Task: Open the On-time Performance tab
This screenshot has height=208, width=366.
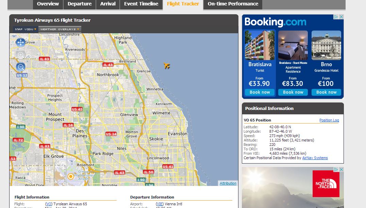Action: point(233,4)
